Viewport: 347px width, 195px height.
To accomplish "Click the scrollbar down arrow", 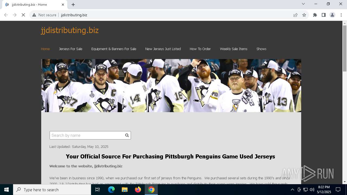I will [x=345, y=182].
